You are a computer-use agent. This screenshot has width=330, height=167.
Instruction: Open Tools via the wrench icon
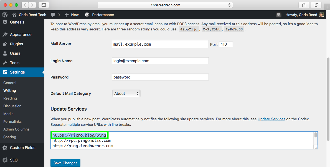[4, 62]
